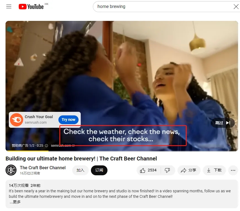
Task: Skip the ad using the 跳过 control
Action: (x=223, y=123)
